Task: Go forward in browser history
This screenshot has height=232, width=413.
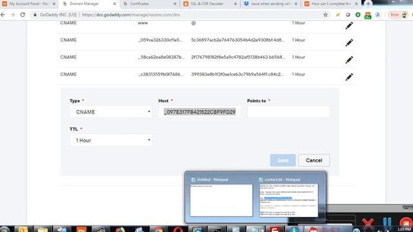Action: [x=13, y=15]
